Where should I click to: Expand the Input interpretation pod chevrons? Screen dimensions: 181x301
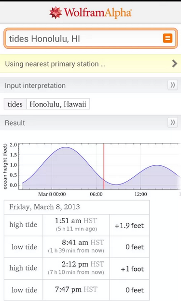173,85
